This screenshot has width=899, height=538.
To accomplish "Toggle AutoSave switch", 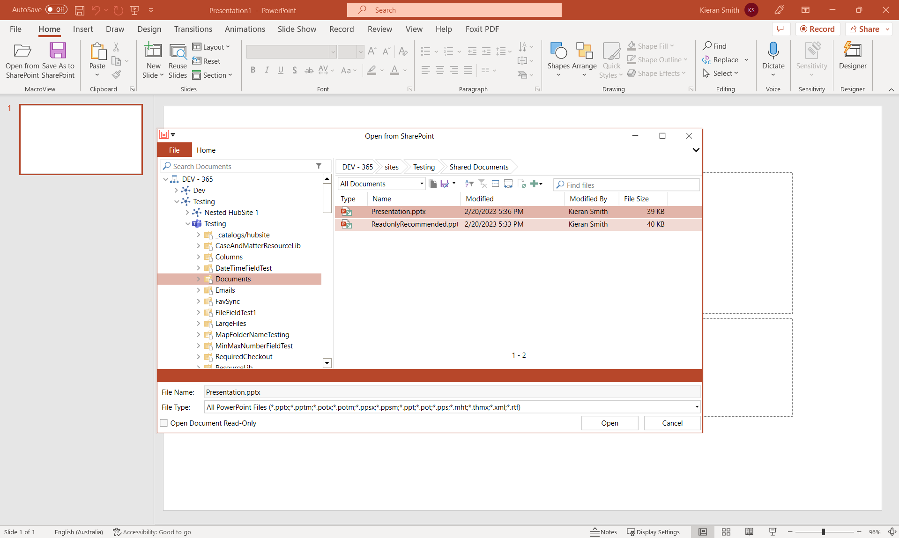I will click(x=56, y=9).
